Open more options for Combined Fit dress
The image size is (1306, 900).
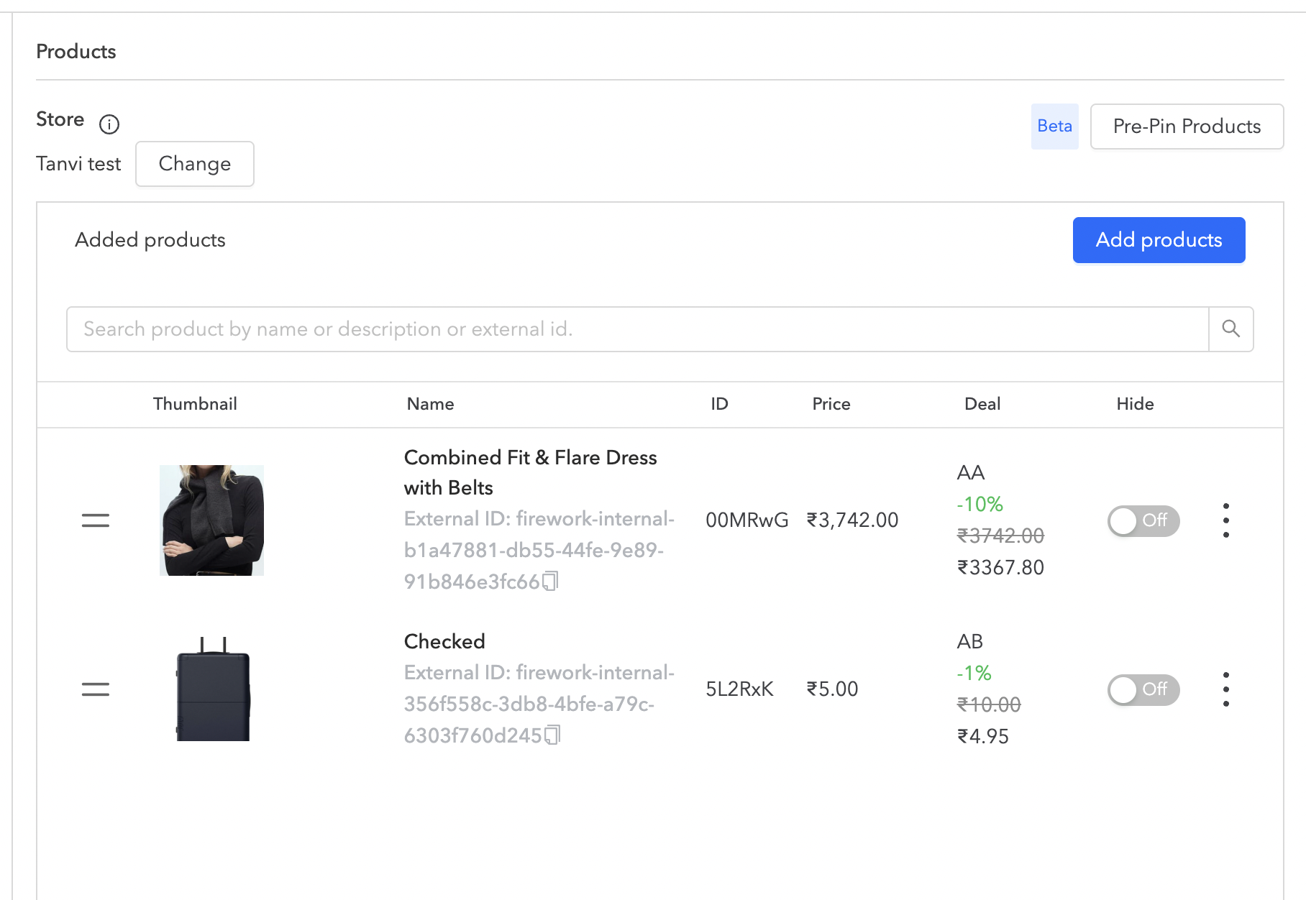click(1225, 520)
